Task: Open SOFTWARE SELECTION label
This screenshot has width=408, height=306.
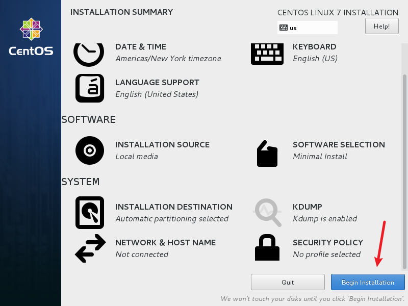Action: pyautogui.click(x=339, y=145)
